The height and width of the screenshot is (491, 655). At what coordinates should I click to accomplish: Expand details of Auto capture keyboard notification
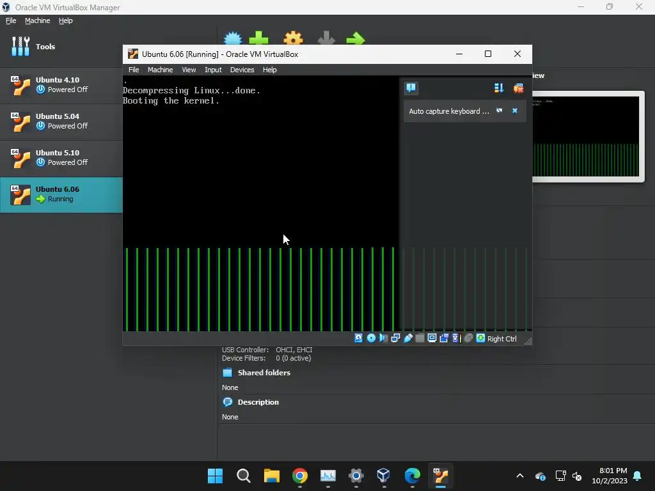click(x=499, y=111)
